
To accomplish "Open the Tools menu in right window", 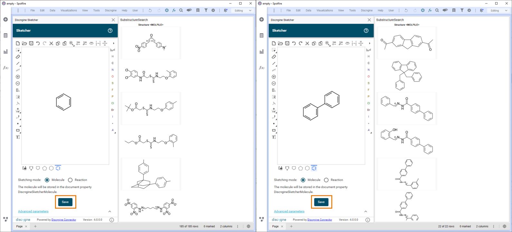I will (353, 10).
